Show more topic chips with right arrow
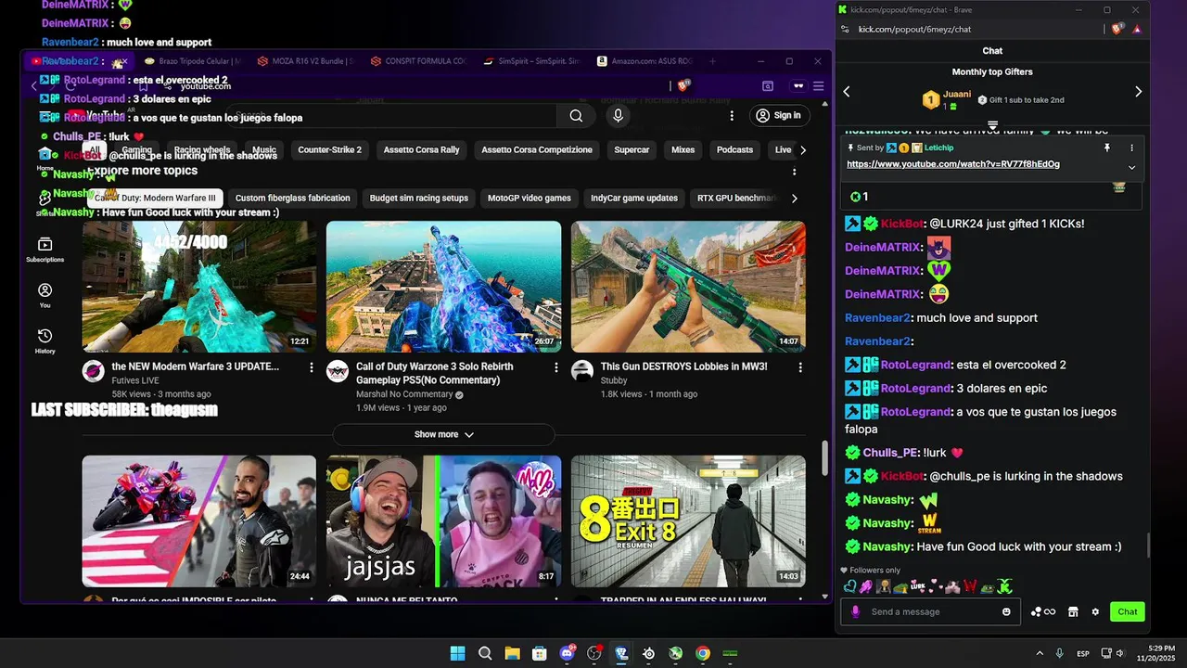 (794, 198)
